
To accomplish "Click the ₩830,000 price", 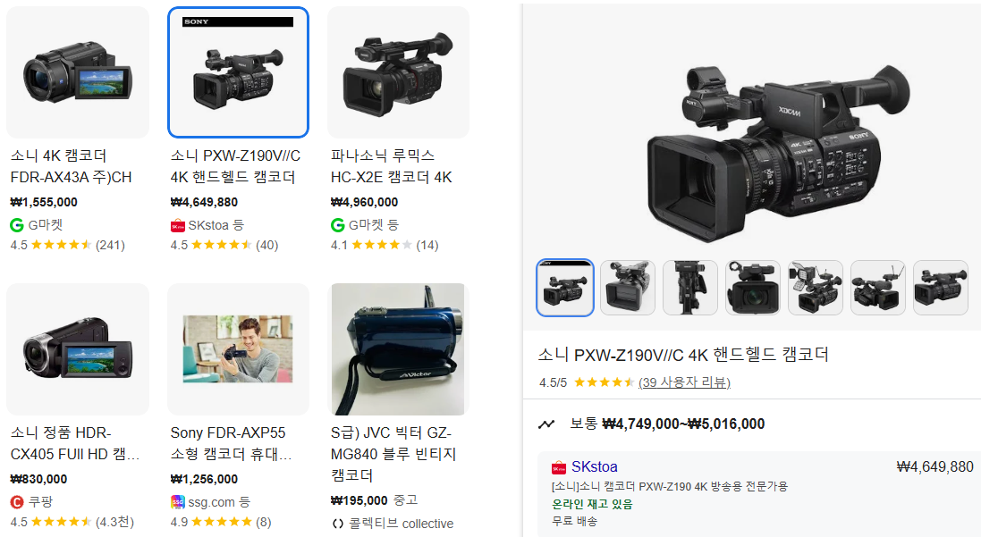I will (x=38, y=479).
